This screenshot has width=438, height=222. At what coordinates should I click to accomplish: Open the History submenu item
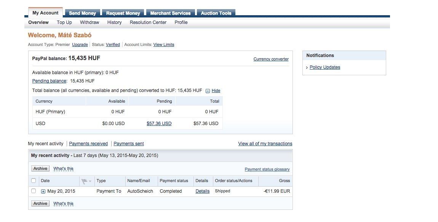(x=115, y=22)
